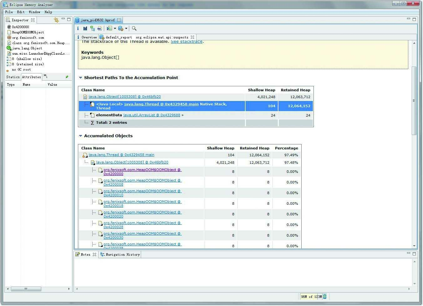Open java.util.ArrayList @ 0x4329688 link
Viewport: 423px width, 306px height.
pos(152,115)
